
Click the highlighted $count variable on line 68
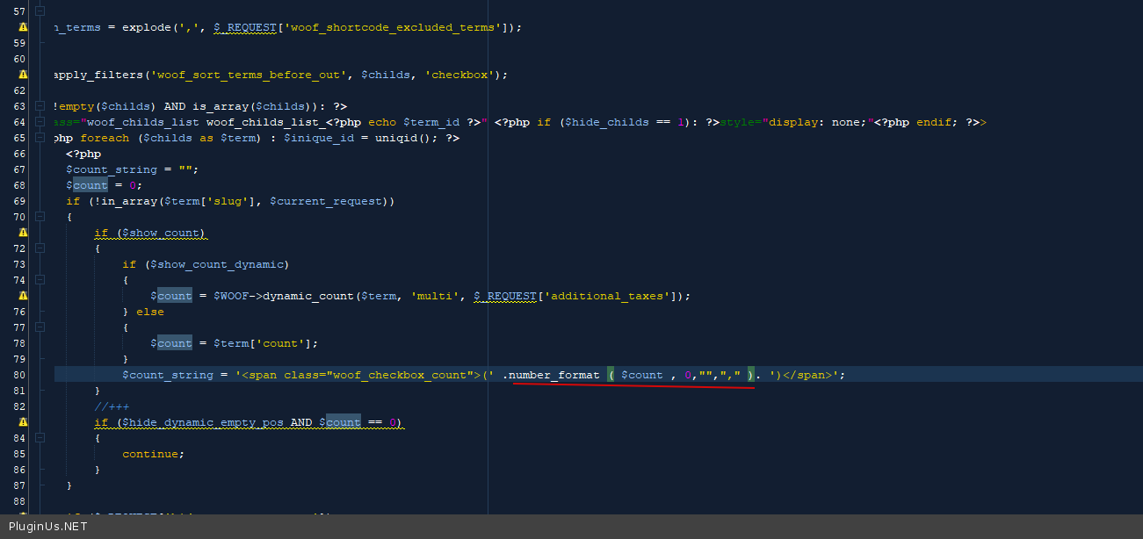(90, 185)
